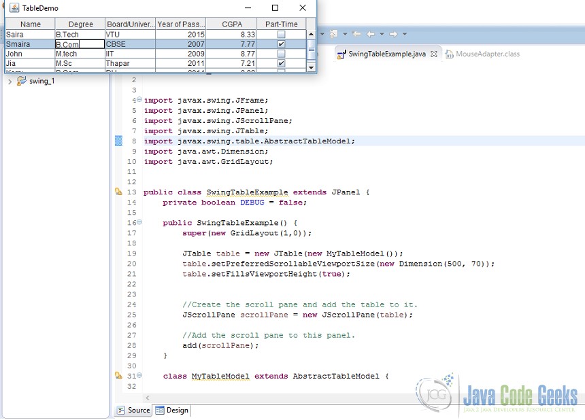Open dropdown left of previous annotation icon
The height and width of the screenshot is (420, 585).
322,34
